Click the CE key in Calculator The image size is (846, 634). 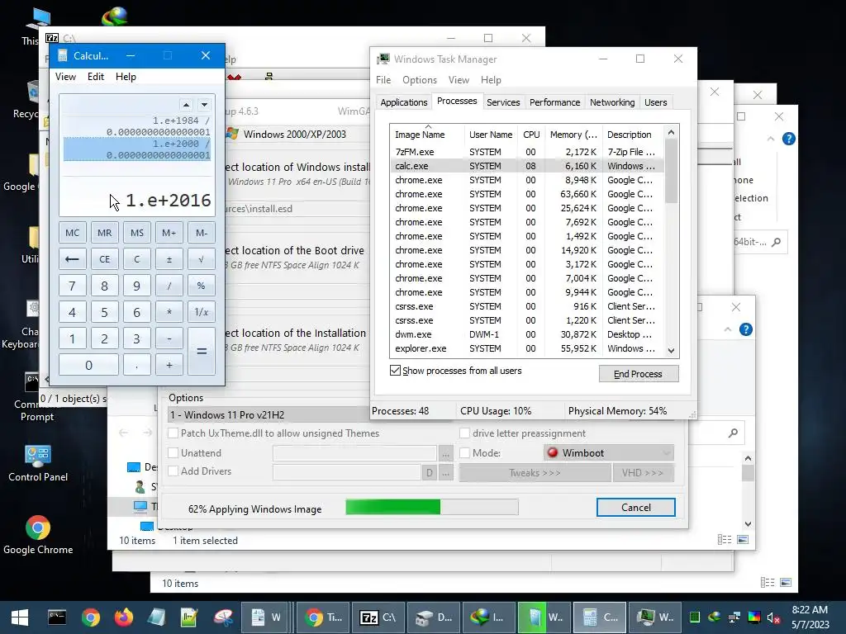click(105, 259)
